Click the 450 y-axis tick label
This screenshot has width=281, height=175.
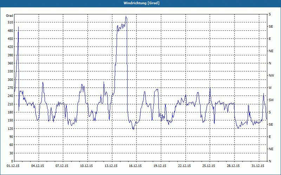10,39
